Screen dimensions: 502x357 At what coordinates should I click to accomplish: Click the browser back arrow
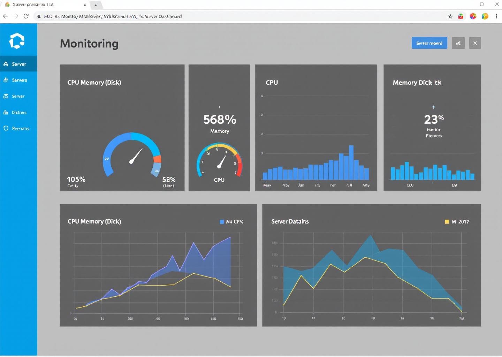(5, 16)
